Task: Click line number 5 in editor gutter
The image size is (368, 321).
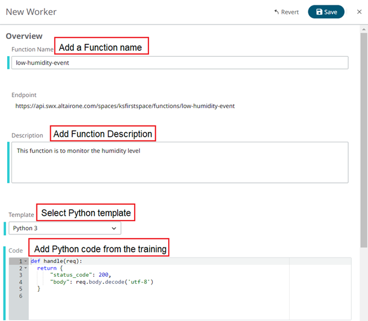Action: [20, 289]
